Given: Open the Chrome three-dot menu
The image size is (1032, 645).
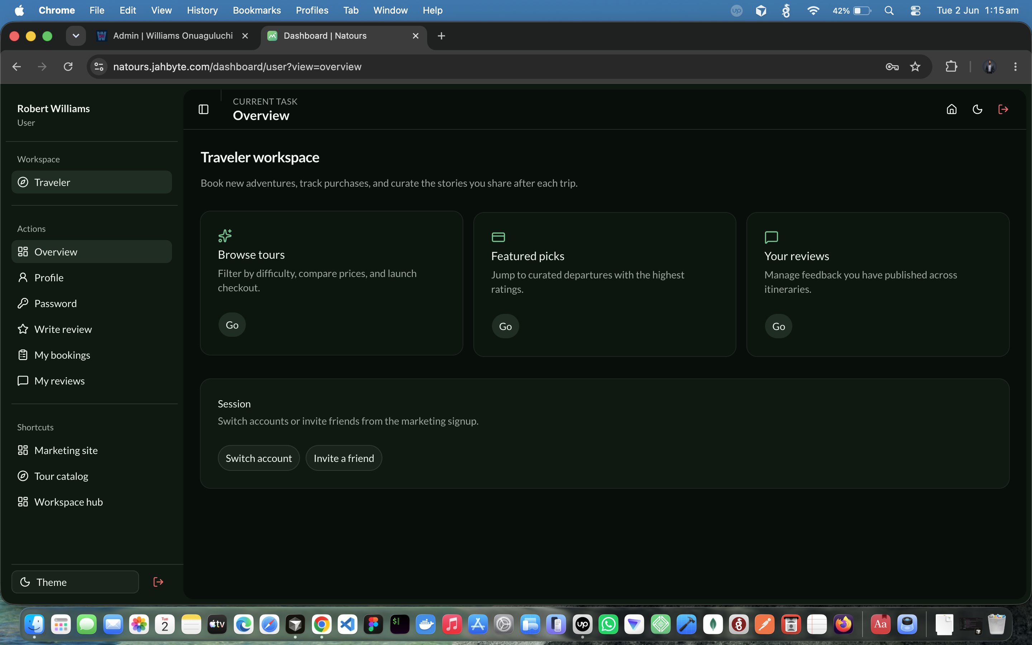Looking at the screenshot, I should pos(1016,67).
